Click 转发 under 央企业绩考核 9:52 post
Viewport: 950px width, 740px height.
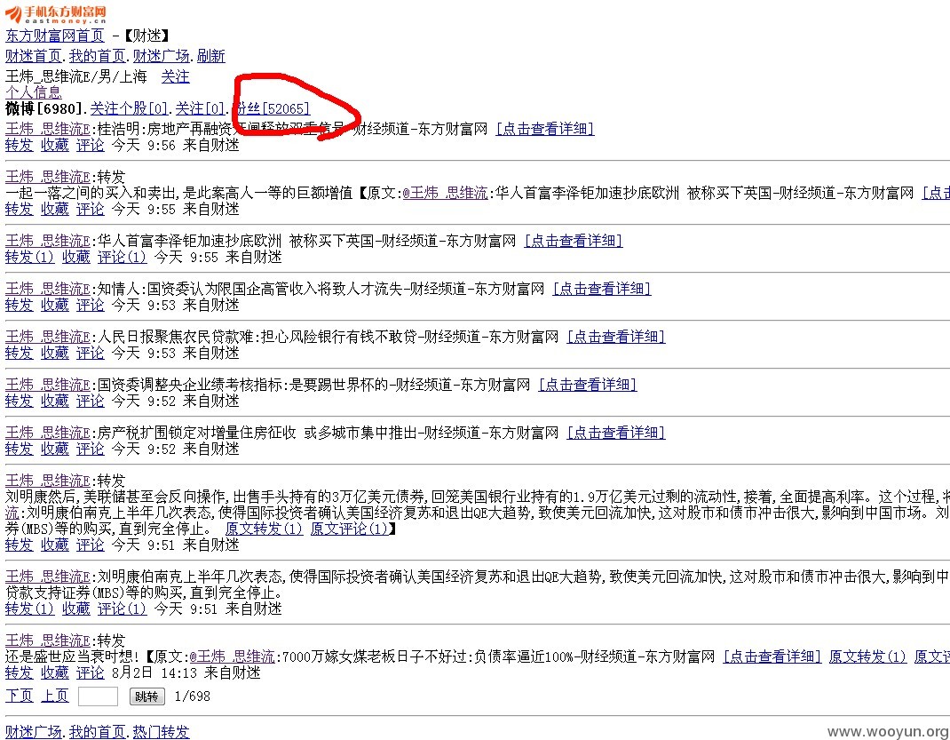point(19,401)
